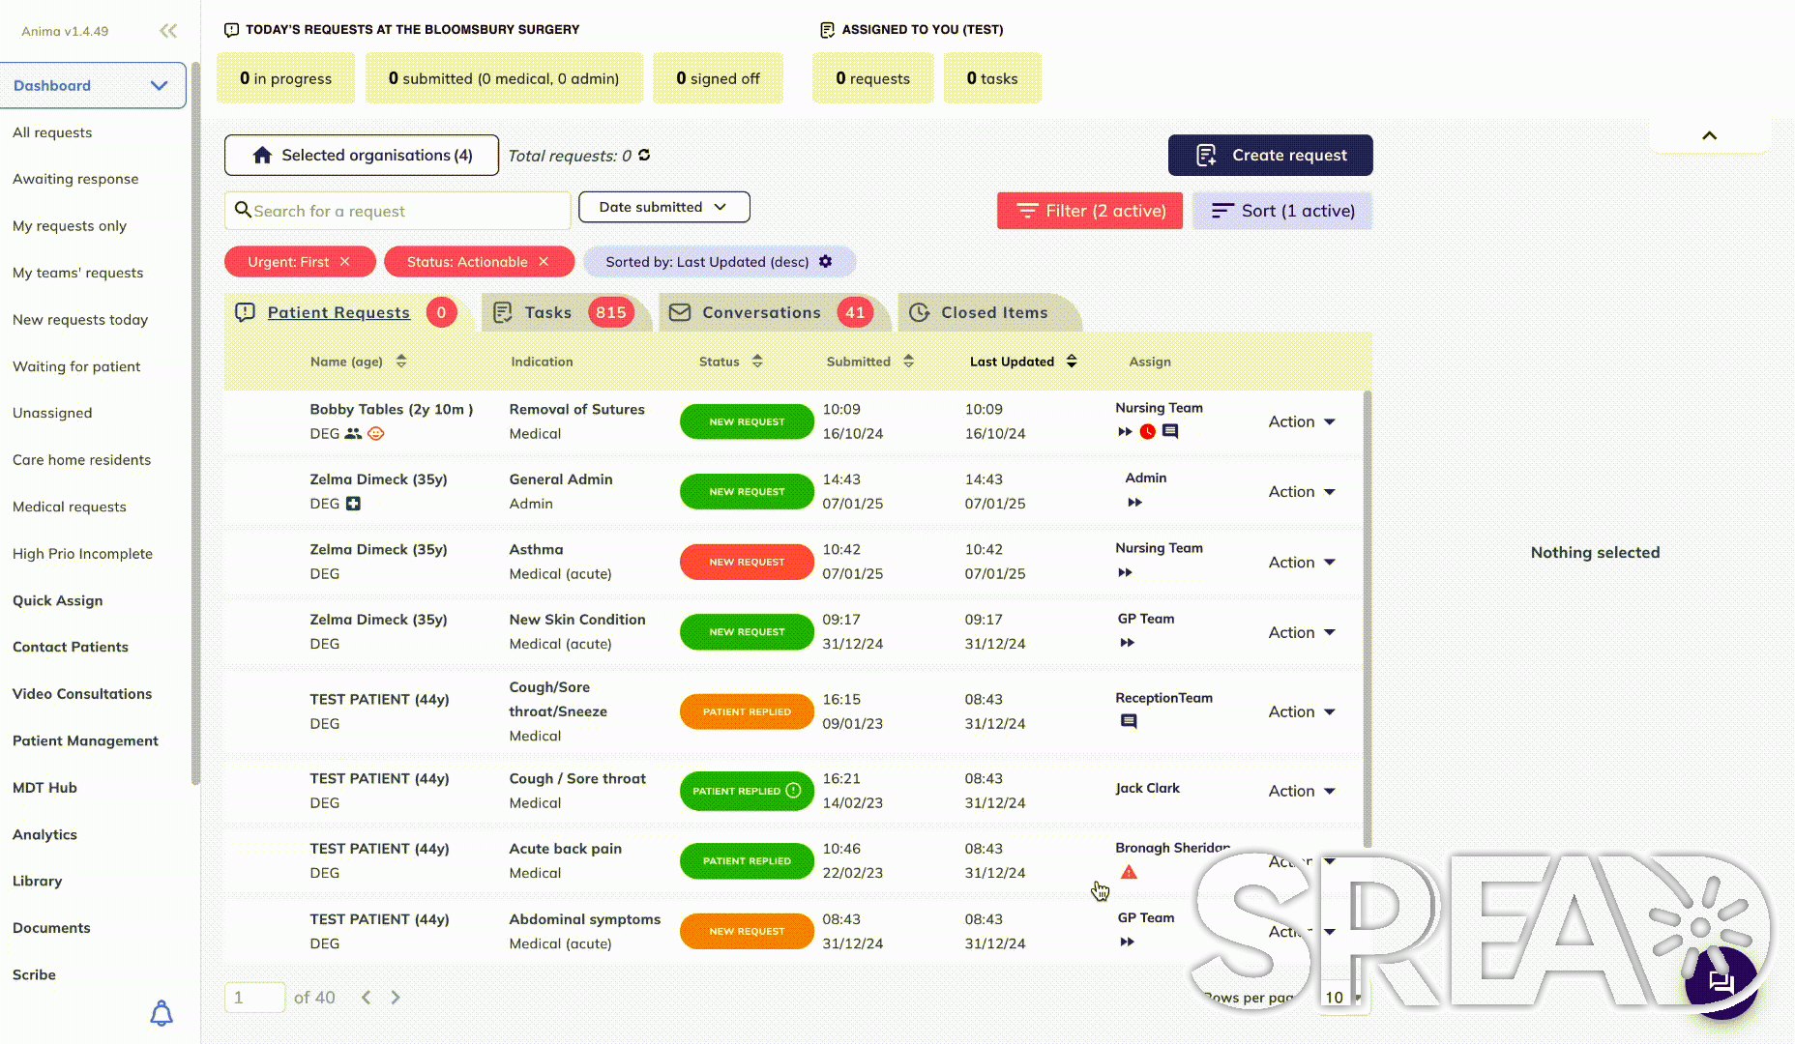Click red clock icon on Bobby Tables row
Viewport: 1795px width, 1044px height.
coord(1147,432)
